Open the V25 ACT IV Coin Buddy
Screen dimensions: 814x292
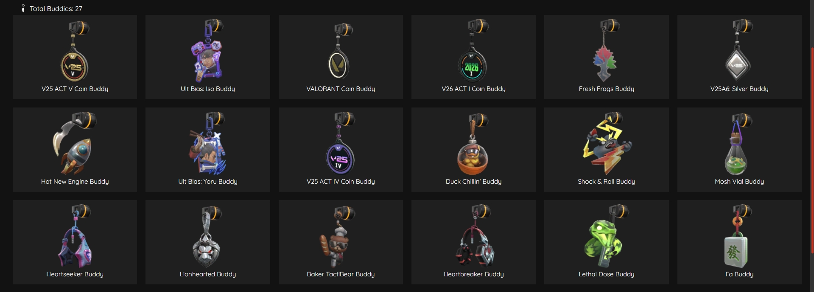coord(341,149)
